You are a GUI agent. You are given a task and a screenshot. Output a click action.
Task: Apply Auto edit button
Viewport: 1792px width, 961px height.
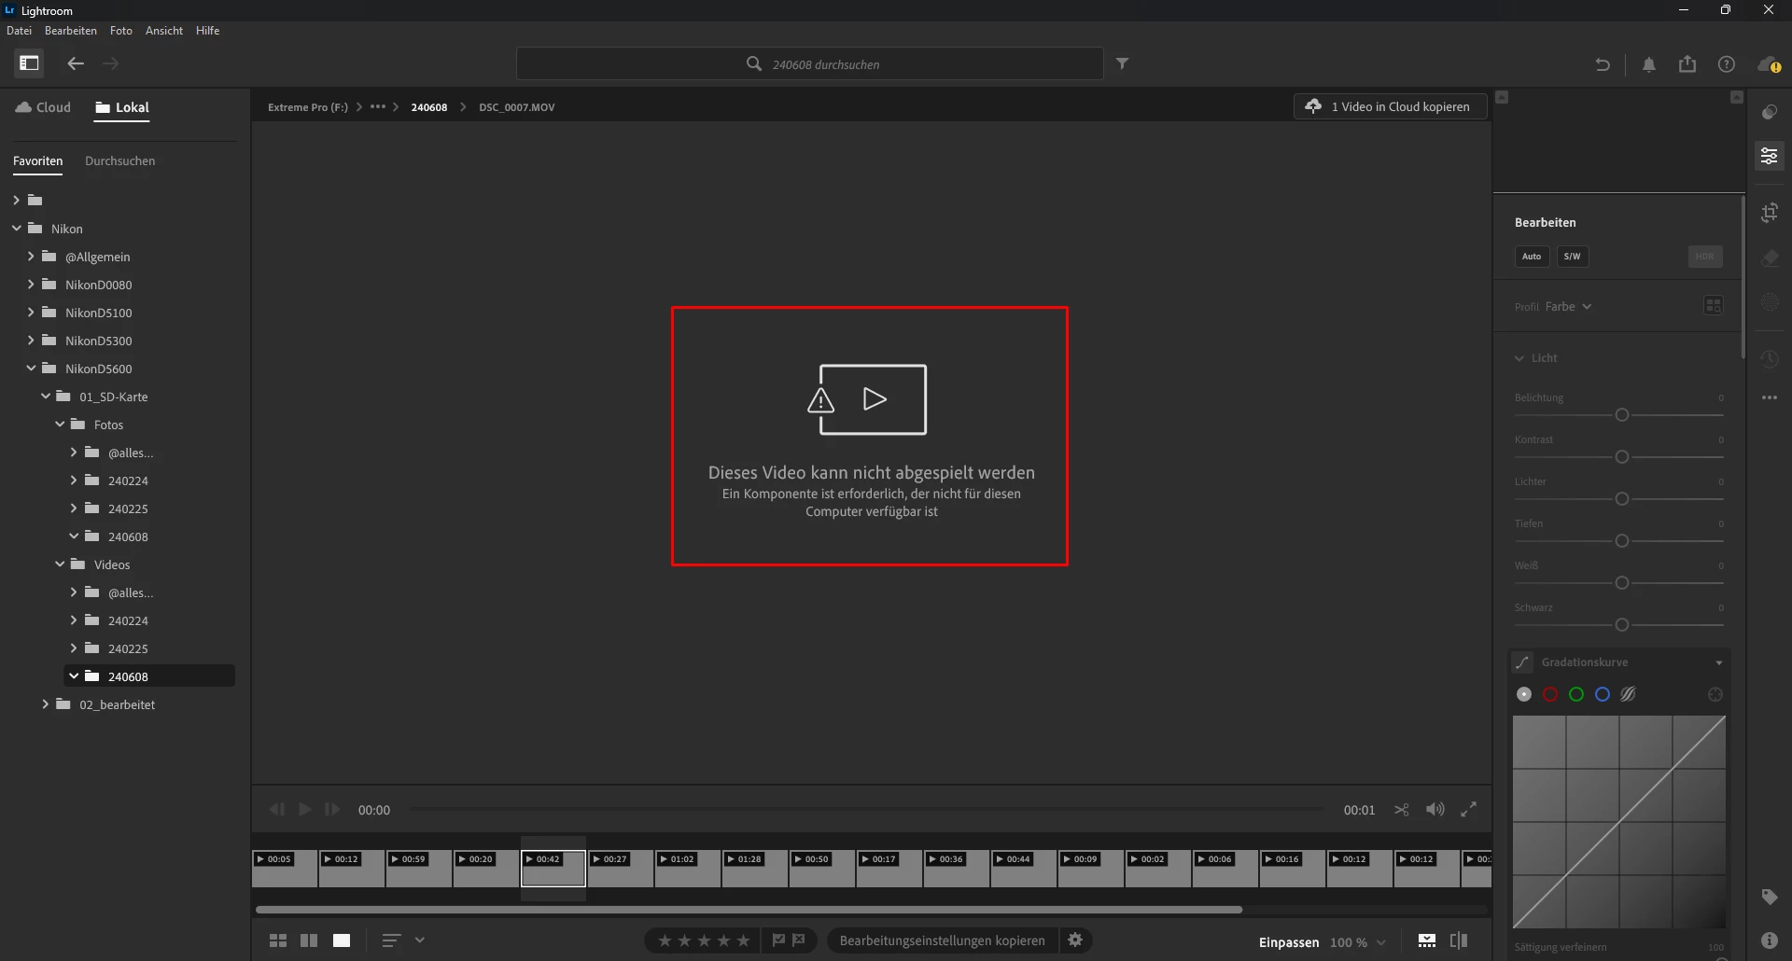coord(1532,257)
